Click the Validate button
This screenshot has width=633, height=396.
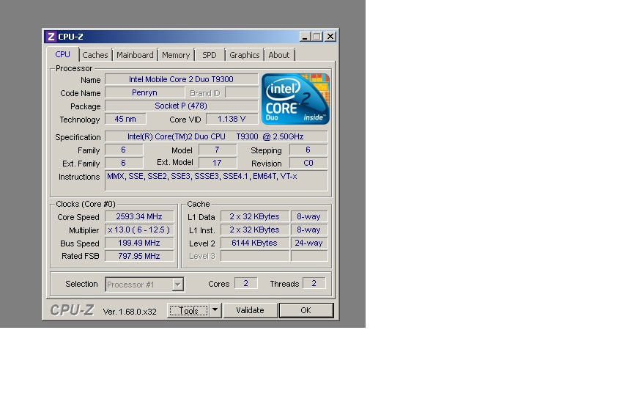[x=250, y=310]
